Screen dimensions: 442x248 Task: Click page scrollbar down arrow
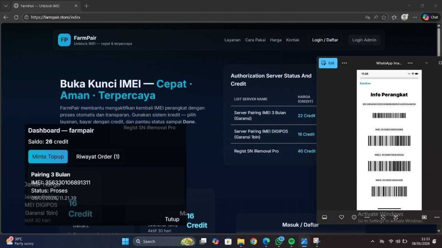click(x=439, y=231)
